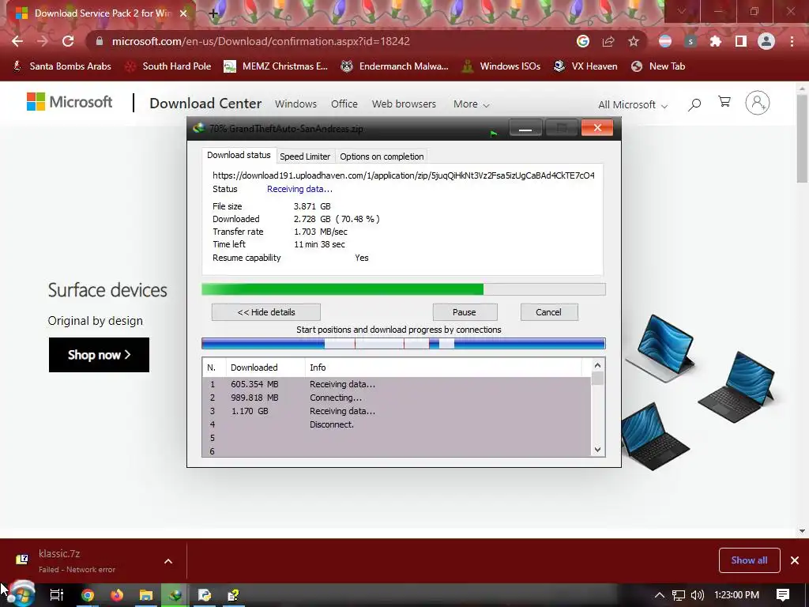Search Microsoft site with magnifier icon

694,104
